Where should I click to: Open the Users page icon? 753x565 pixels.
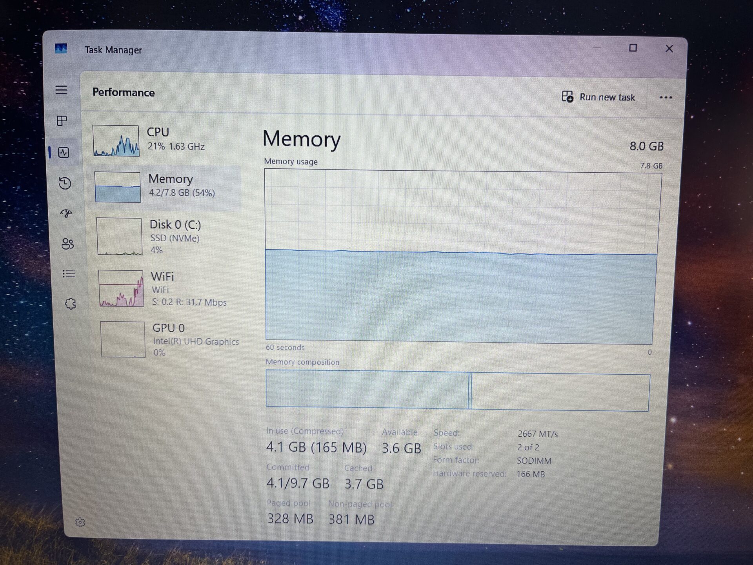(67, 244)
